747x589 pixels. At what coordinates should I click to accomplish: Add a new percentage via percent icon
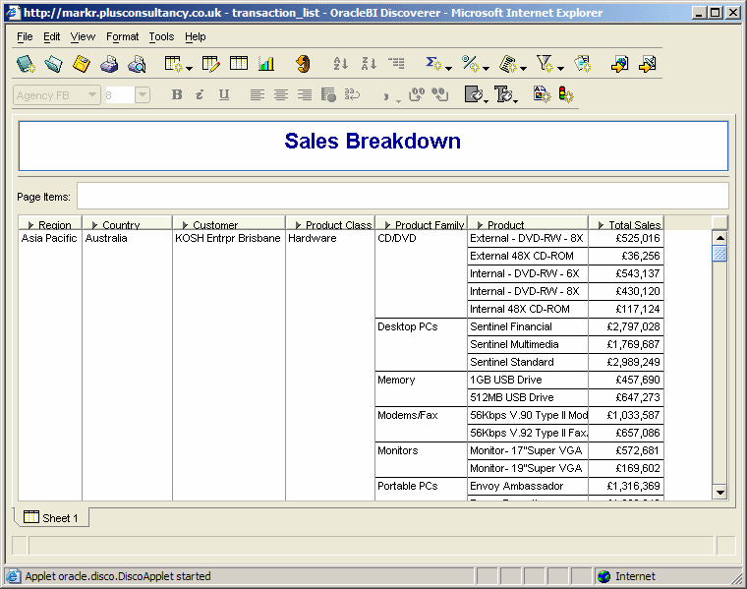pos(471,63)
